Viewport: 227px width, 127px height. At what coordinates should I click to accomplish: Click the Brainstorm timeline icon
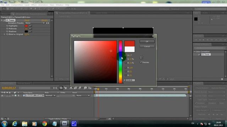click(x=85, y=88)
